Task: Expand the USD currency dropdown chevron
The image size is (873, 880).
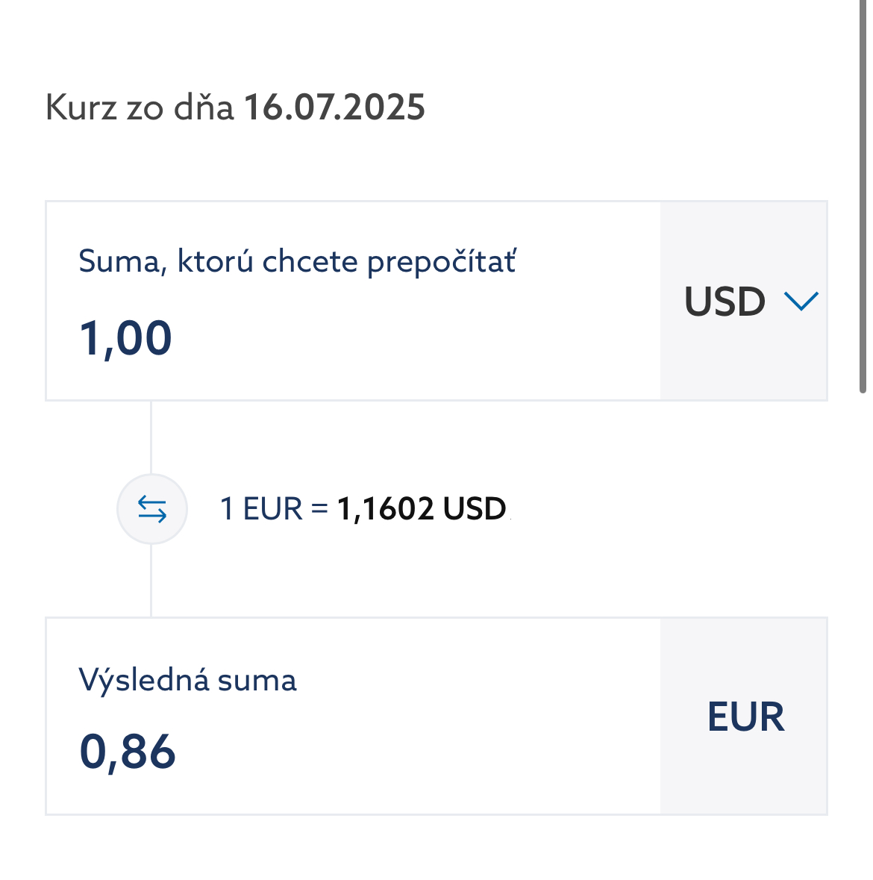Action: (801, 301)
